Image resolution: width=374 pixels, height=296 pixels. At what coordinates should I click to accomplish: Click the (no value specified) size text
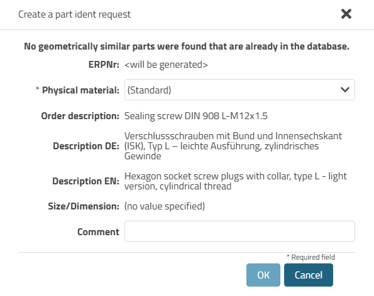(165, 206)
